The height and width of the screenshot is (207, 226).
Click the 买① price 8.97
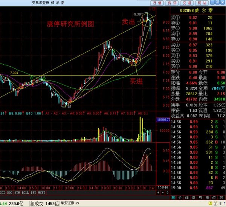coord(193,45)
